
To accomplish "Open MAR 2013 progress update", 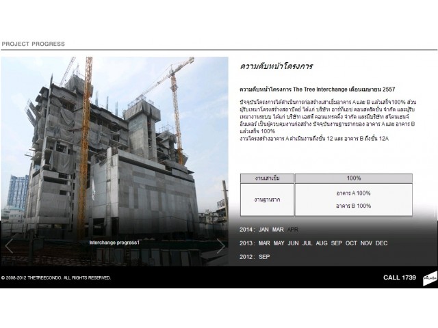I will [x=264, y=243].
